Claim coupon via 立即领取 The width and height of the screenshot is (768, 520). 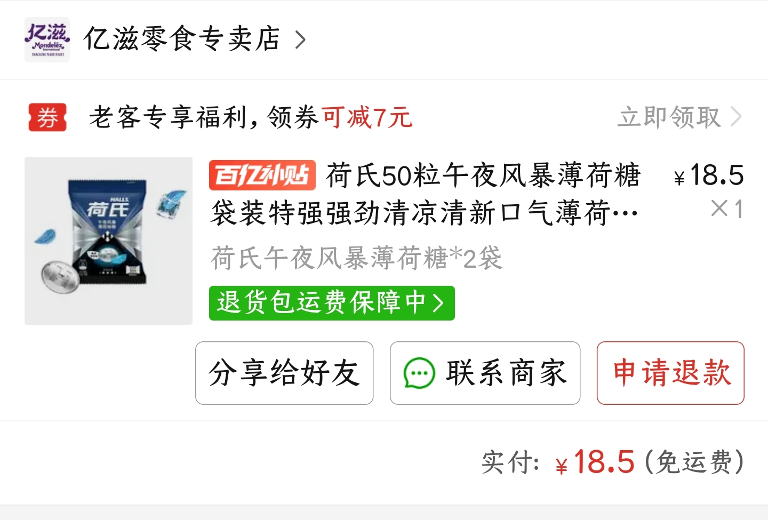coord(669,117)
